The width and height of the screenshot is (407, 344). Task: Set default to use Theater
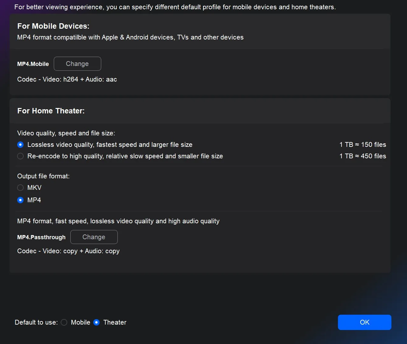click(x=96, y=322)
